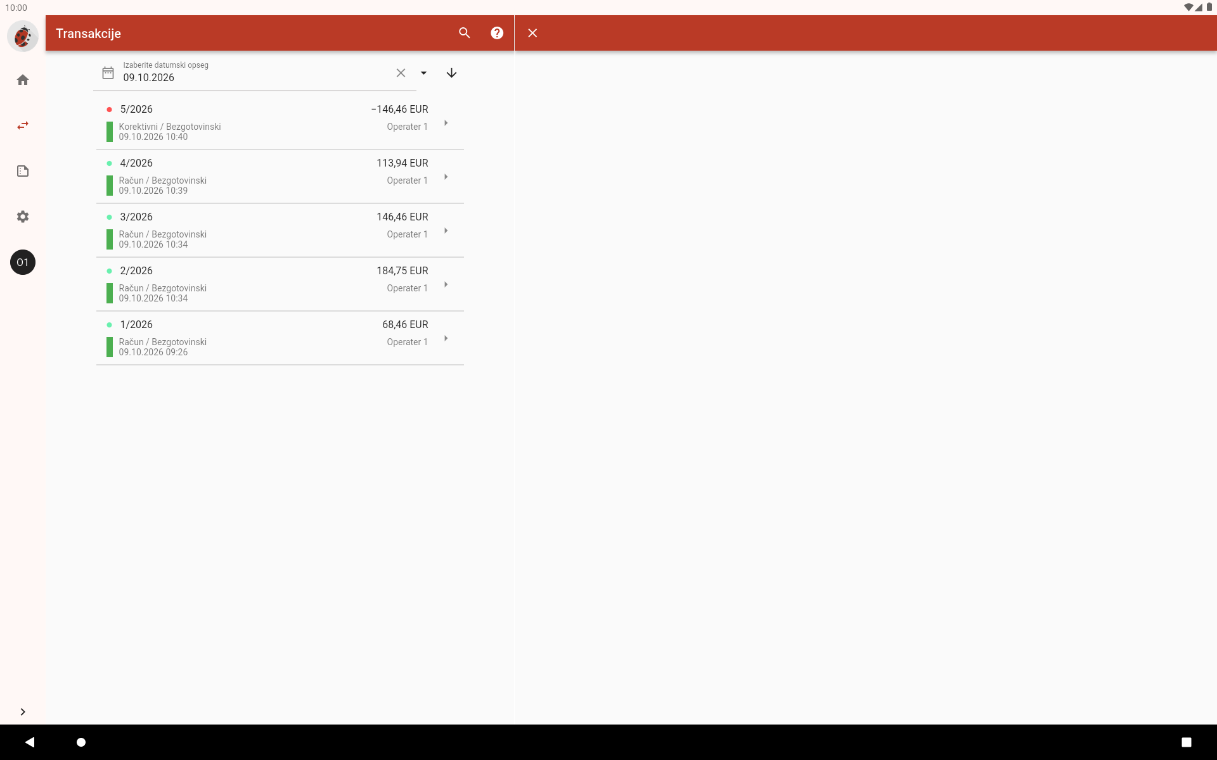Click the date range input field

pyautogui.click(x=255, y=73)
